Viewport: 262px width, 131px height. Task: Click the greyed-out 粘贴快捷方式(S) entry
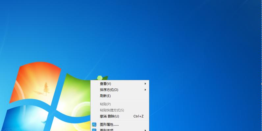[119, 110]
